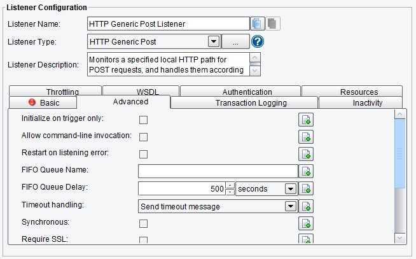This screenshot has height=259, width=416.
Task: Switch to the Basic tab
Action: click(x=43, y=102)
